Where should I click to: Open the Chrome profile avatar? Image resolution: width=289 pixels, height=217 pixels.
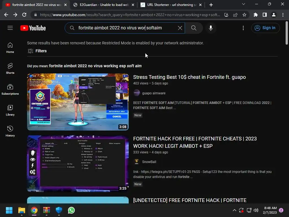click(273, 15)
